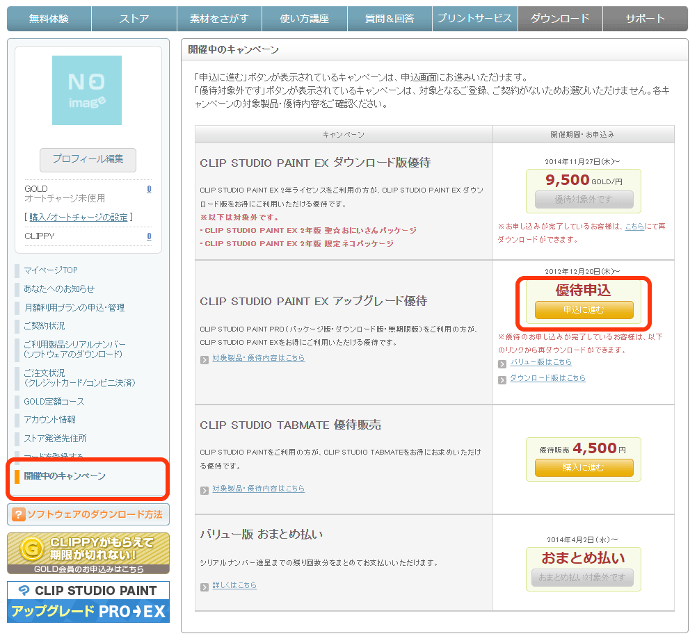Open the ダウンロード tab
The height and width of the screenshot is (636, 697).
click(560, 19)
